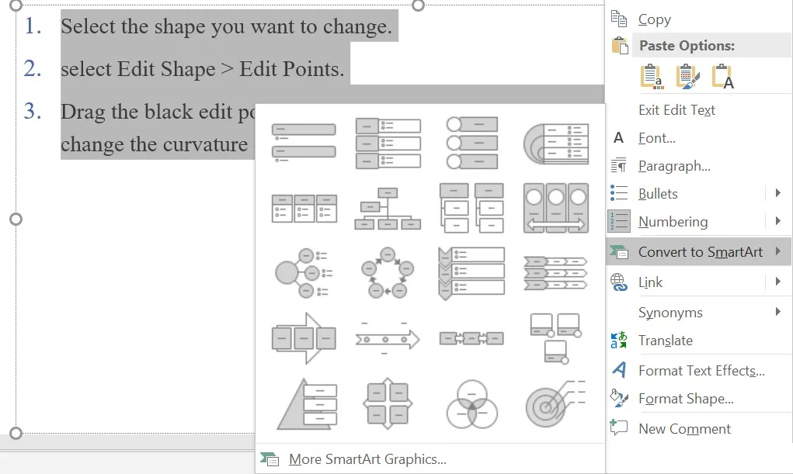Pick the Horizontal Chevron Arrows Process layout
Screen dimensions: 793x474
click(x=556, y=273)
